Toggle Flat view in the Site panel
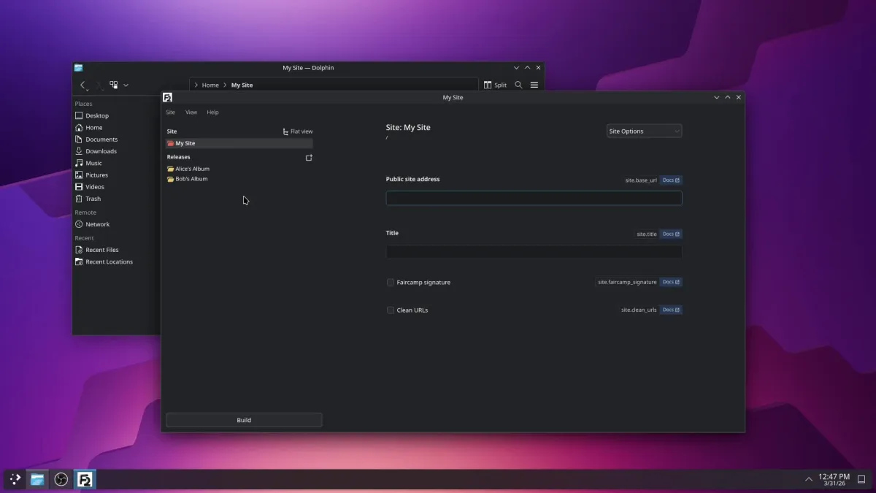The height and width of the screenshot is (493, 876). (298, 131)
